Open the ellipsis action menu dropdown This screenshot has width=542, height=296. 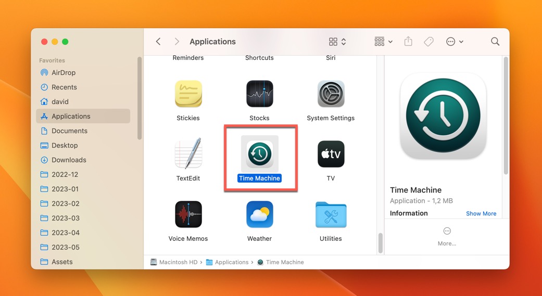455,42
